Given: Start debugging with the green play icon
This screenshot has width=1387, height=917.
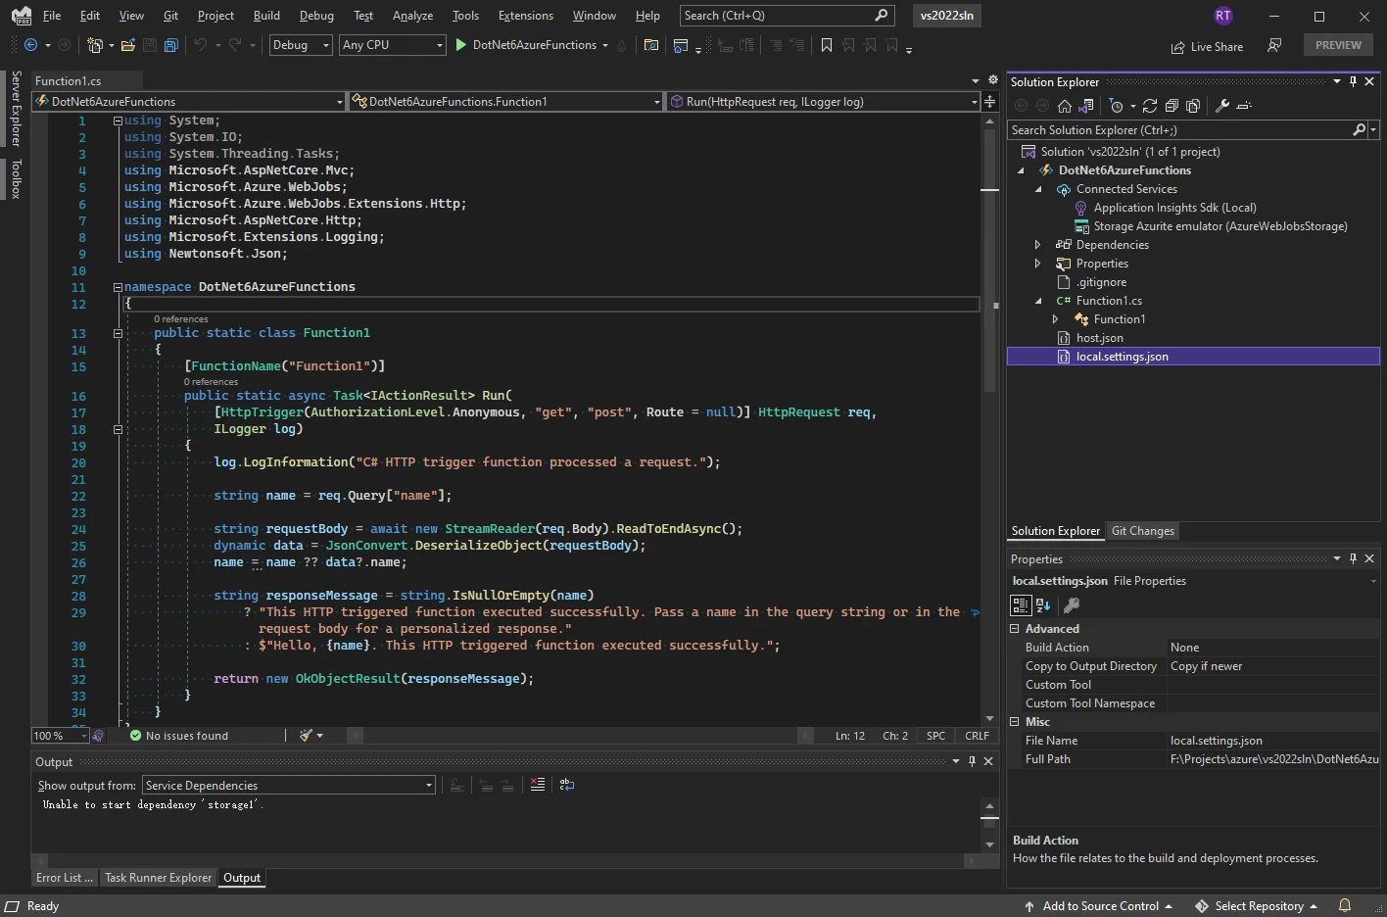Looking at the screenshot, I should pyautogui.click(x=461, y=45).
